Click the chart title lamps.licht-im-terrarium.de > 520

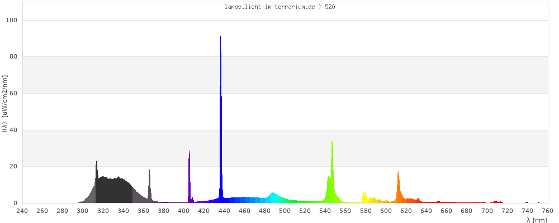tap(279, 7)
